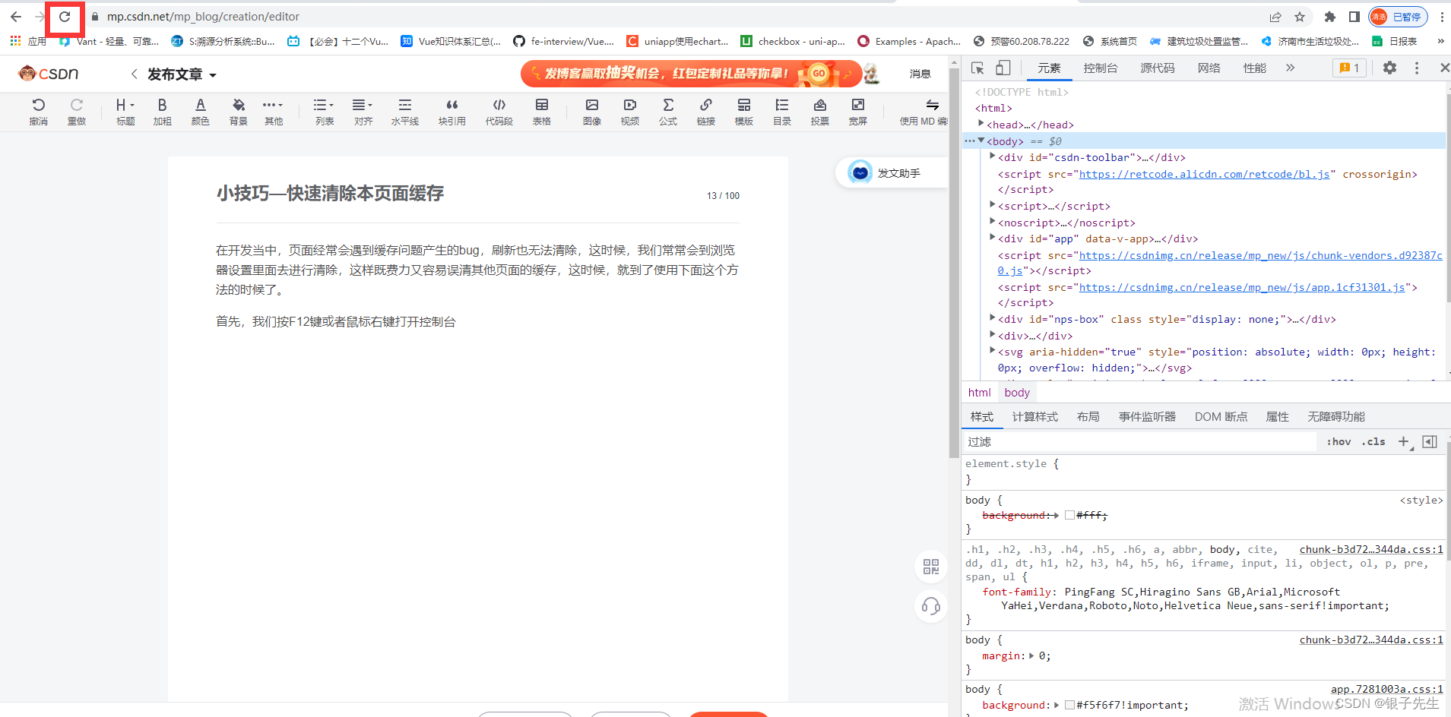Open the other (其他) formatting dropdown
The image size is (1451, 717).
click(273, 112)
